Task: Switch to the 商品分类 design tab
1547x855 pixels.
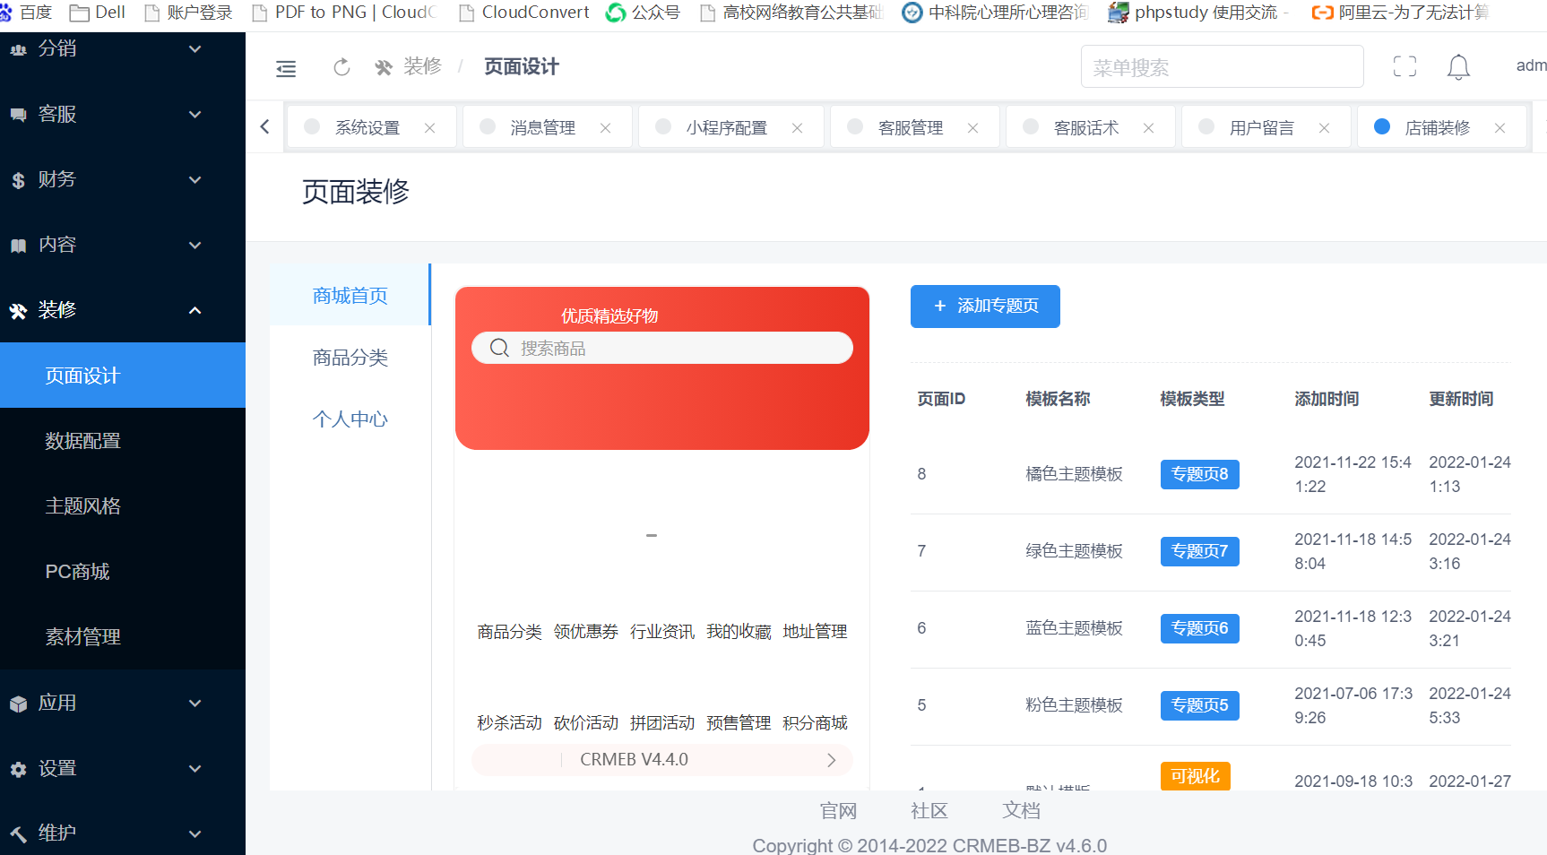Action: coord(350,358)
